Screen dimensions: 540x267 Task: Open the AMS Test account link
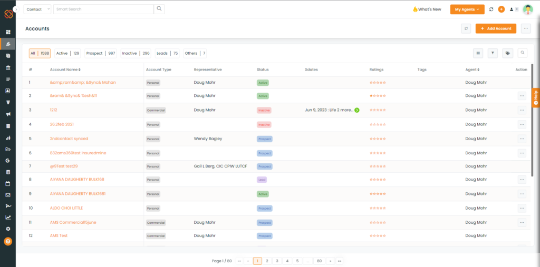pyautogui.click(x=59, y=236)
